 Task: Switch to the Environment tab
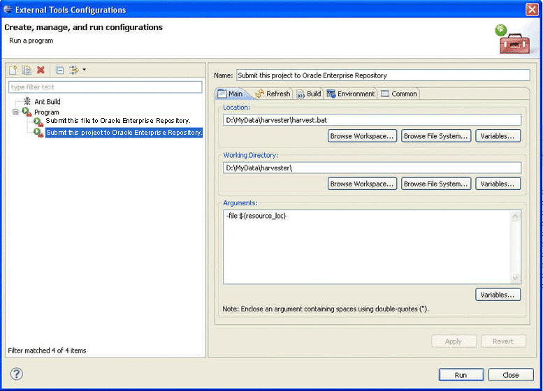(351, 94)
